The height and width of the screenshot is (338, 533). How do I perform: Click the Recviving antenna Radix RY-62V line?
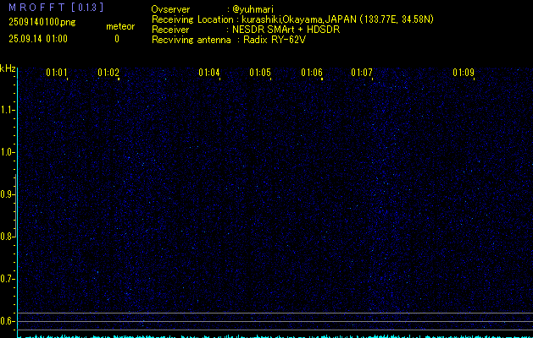(229, 40)
